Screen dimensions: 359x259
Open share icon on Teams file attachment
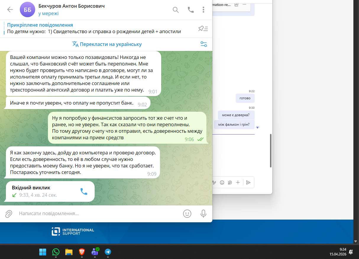click(x=237, y=5)
